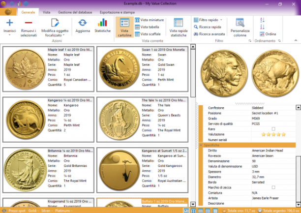
Task: Select the Kangaroo ¼ oz 2019 card
Action: coord(48,120)
